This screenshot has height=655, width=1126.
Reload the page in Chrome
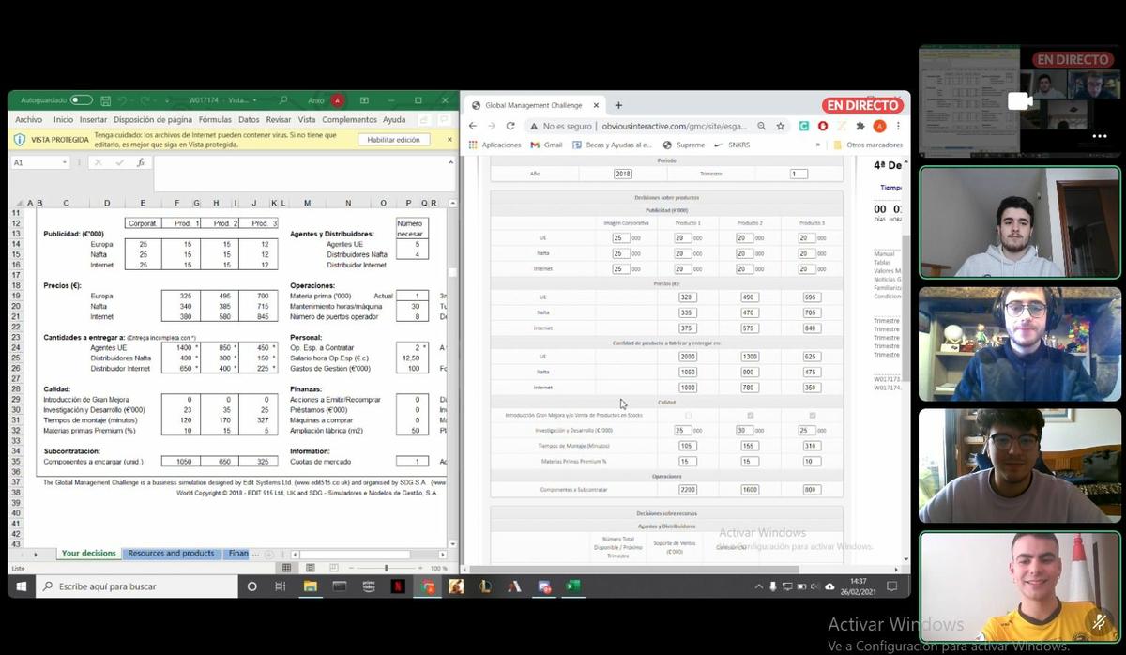510,126
